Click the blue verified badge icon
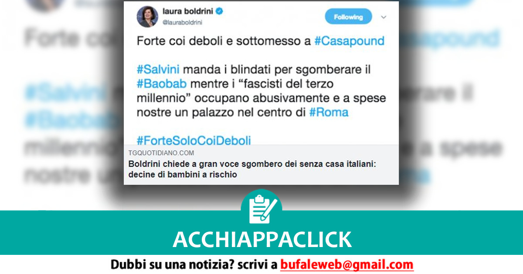 pyautogui.click(x=219, y=11)
